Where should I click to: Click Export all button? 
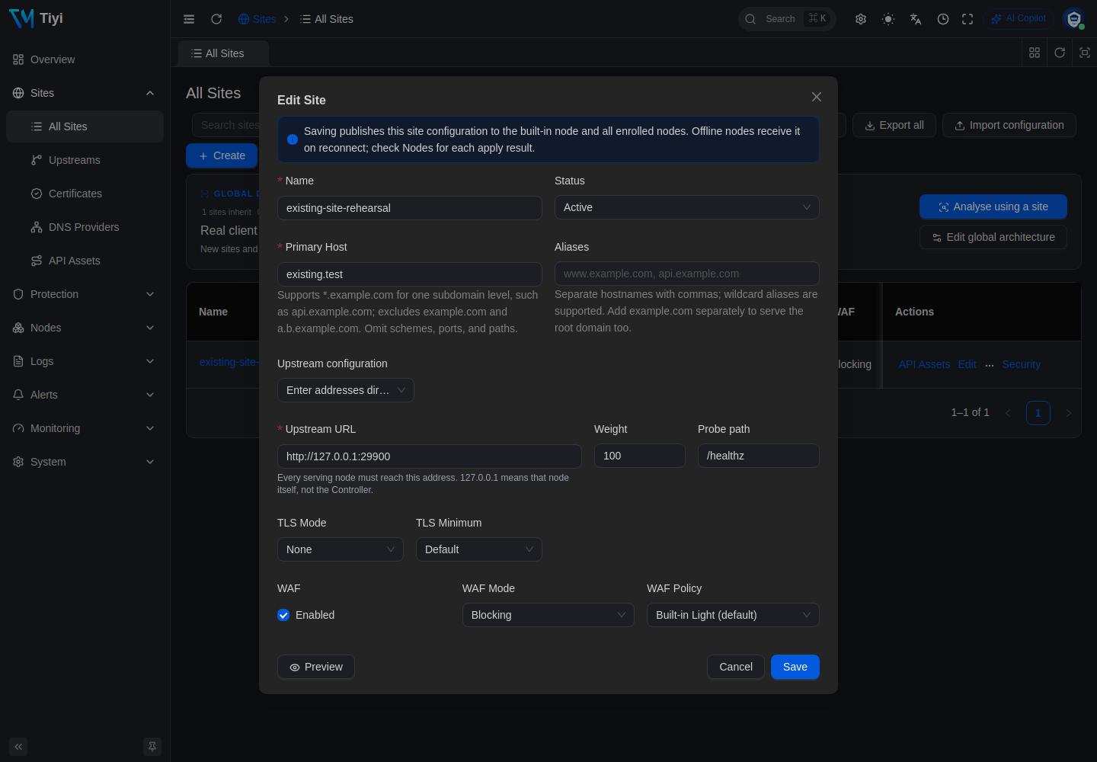pyautogui.click(x=894, y=125)
